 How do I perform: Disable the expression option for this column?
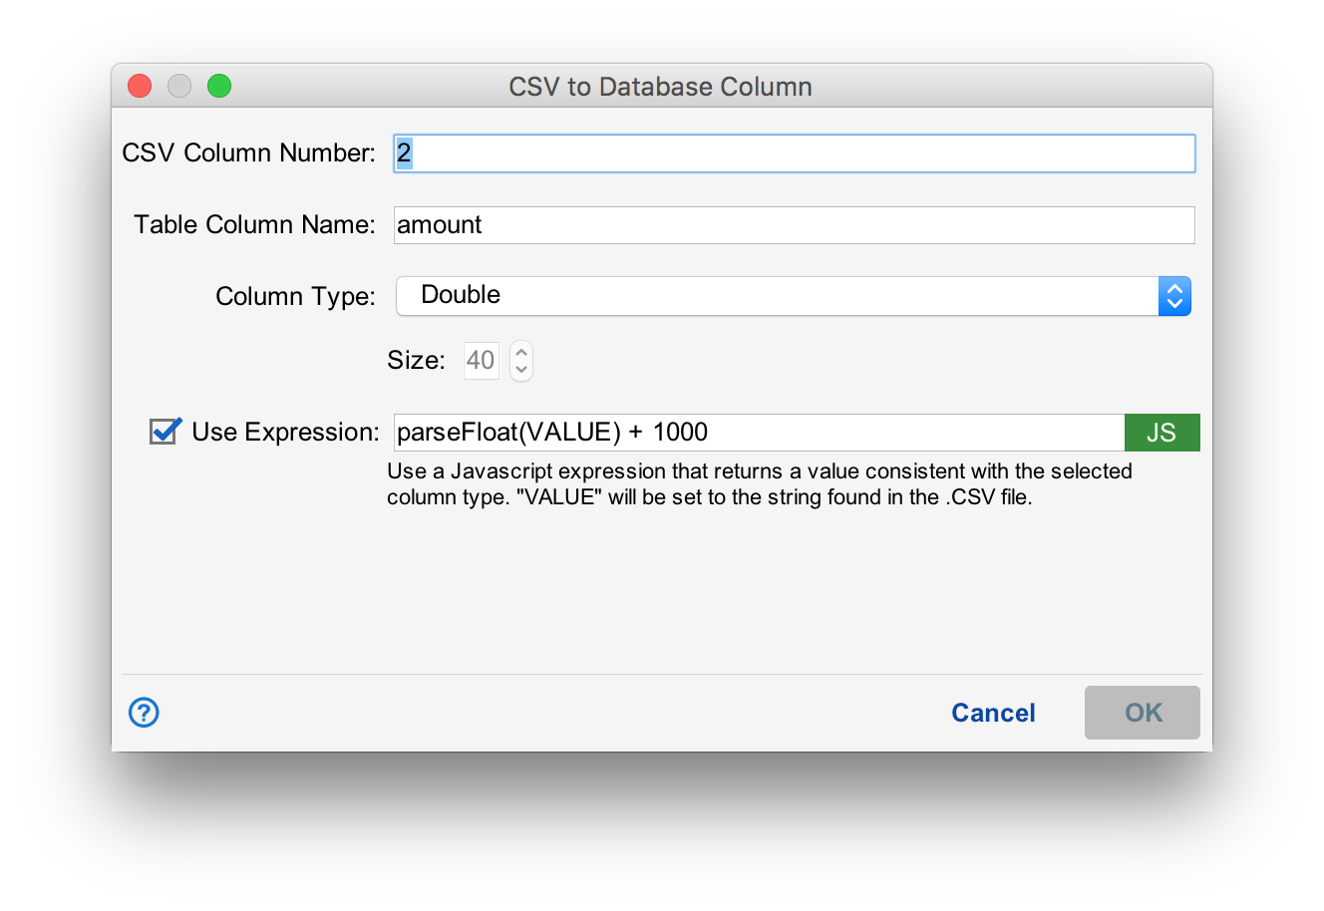click(164, 431)
